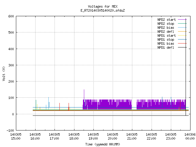
Task: Select the filename E_RT20140305140020.sfduZ subtitle
Action: pos(103,10)
